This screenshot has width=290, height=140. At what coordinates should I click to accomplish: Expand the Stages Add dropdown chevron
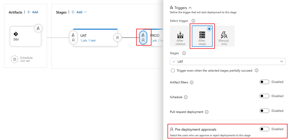coord(85,12)
